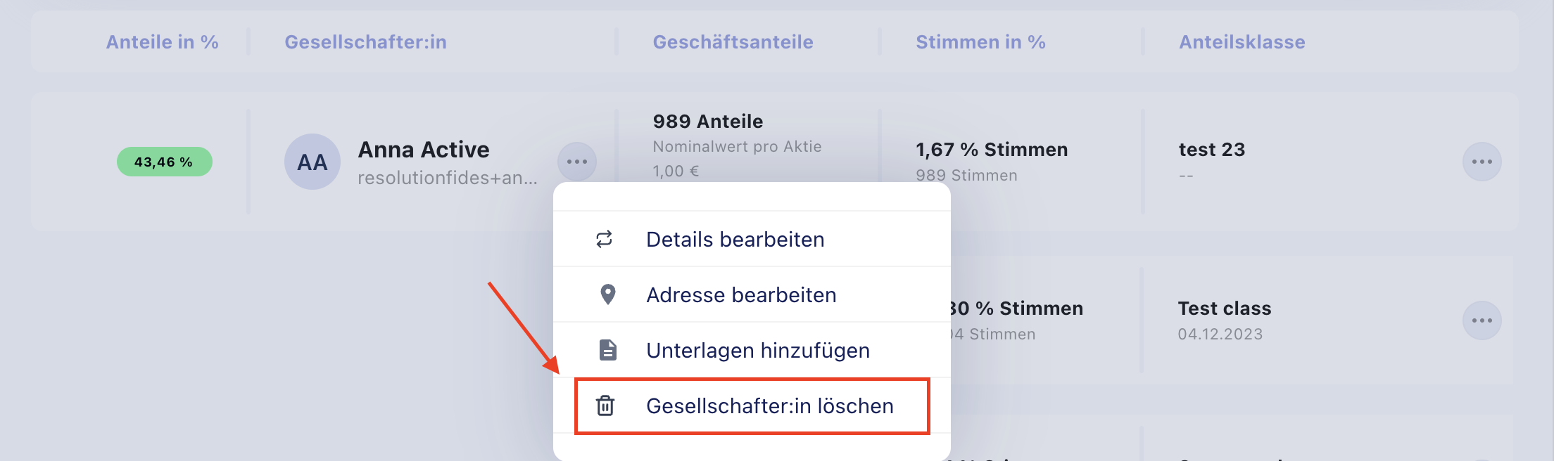Click the Test class share class text
The height and width of the screenshot is (461, 1554).
[1225, 309]
